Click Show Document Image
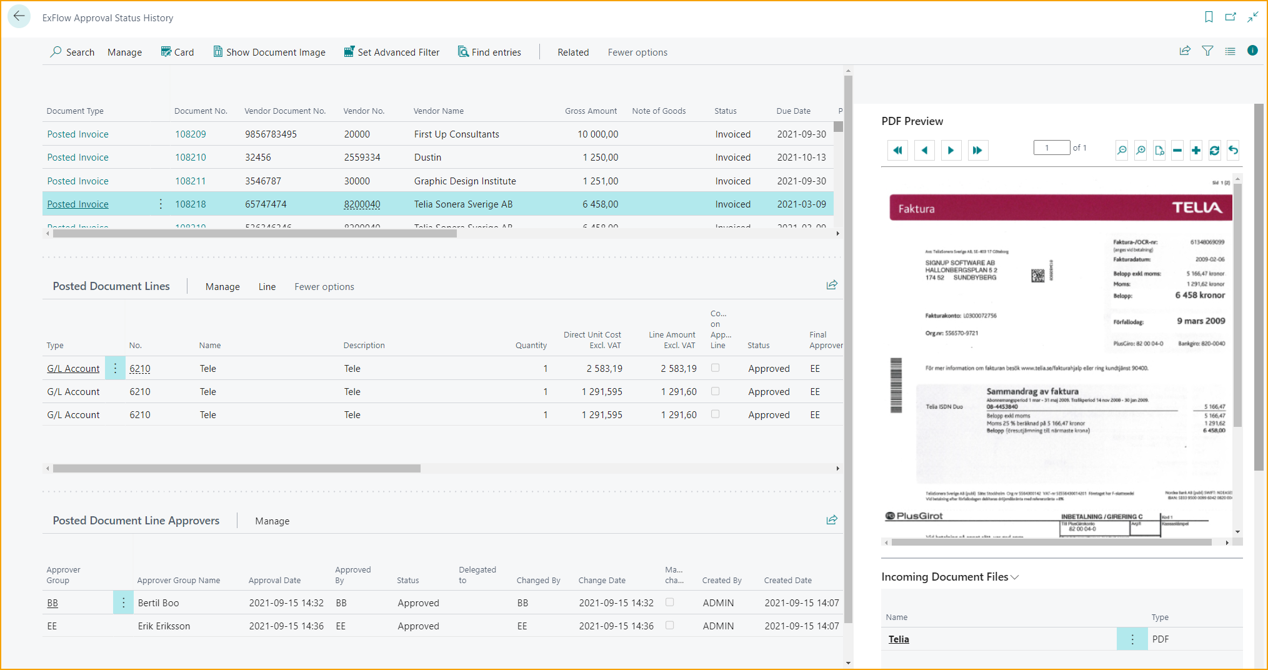This screenshot has width=1268, height=670. point(269,52)
